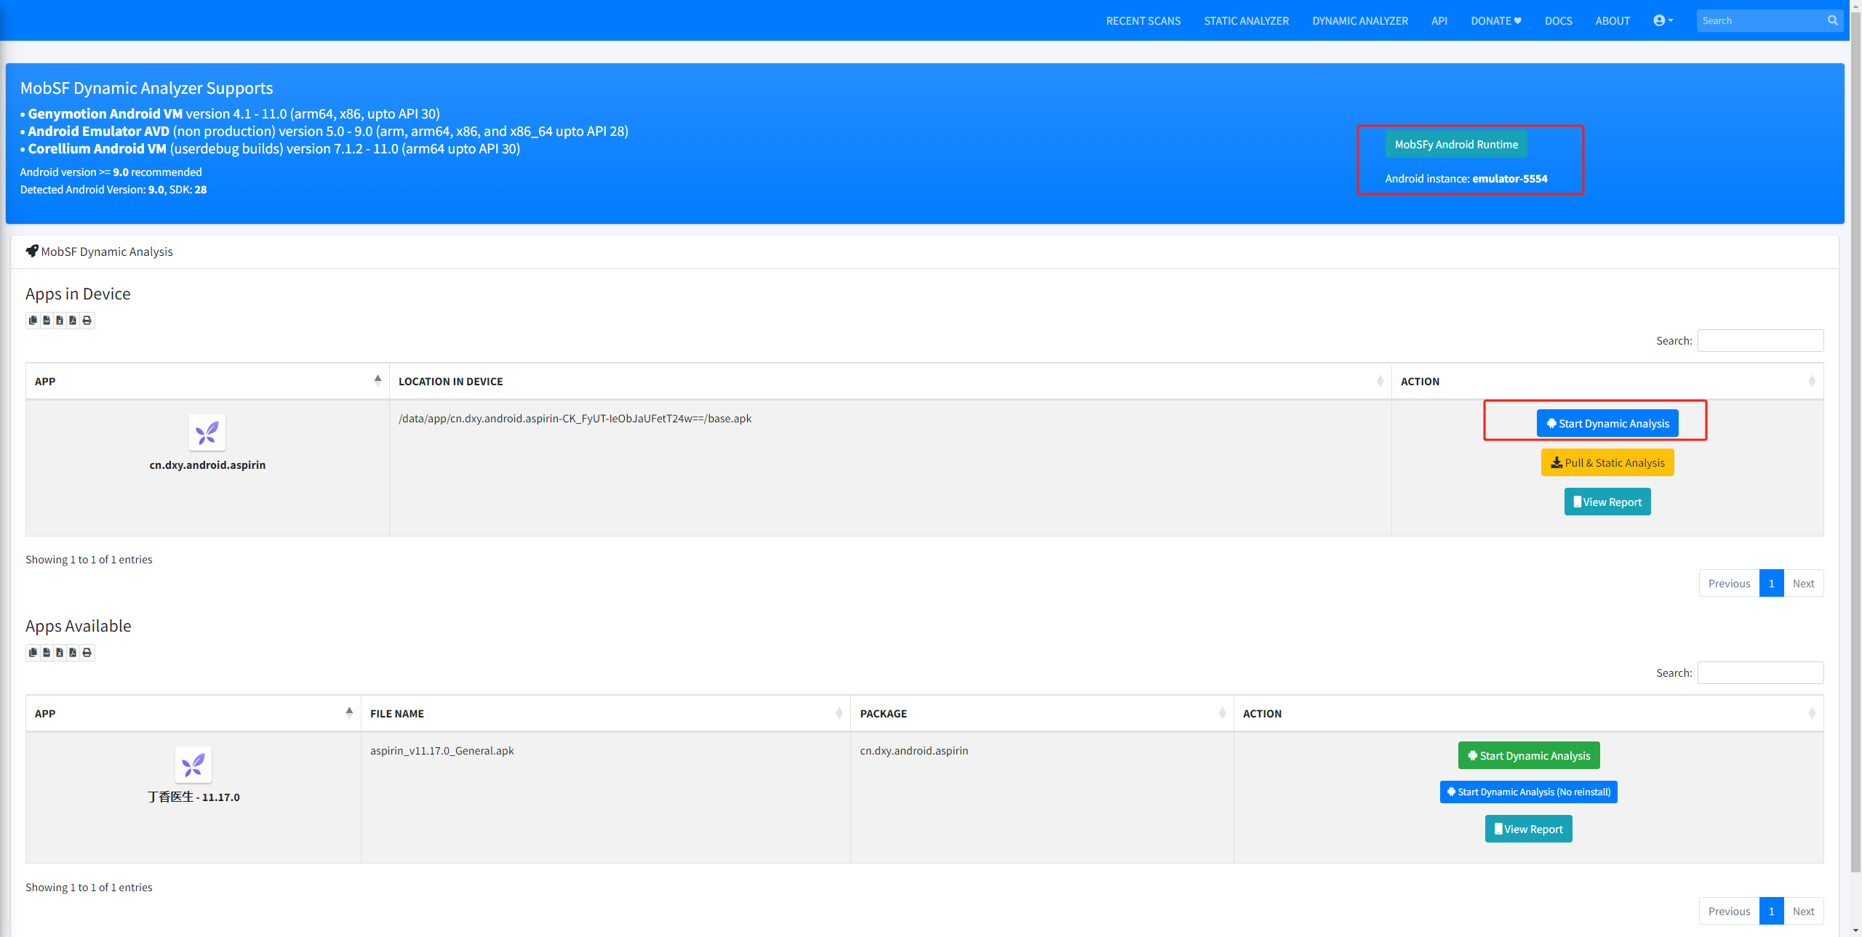Sort Apps in Device by APP column
1862x937 pixels.
point(207,381)
